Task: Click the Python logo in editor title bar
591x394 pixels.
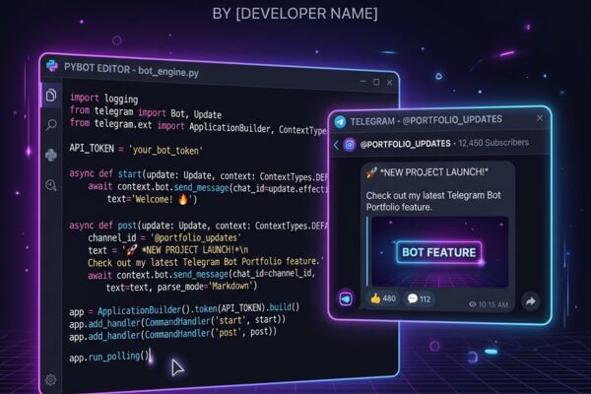Action: pyautogui.click(x=52, y=66)
